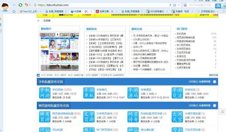
Task: Open 文字网页游戏 in the hot boards list
Action: click(x=184, y=49)
